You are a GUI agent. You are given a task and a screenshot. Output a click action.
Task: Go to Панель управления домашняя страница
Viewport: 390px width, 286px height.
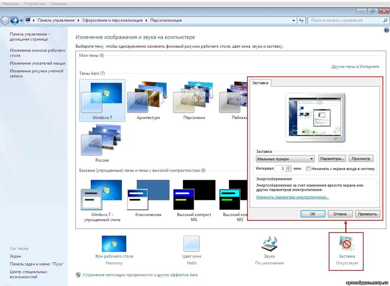coord(29,37)
